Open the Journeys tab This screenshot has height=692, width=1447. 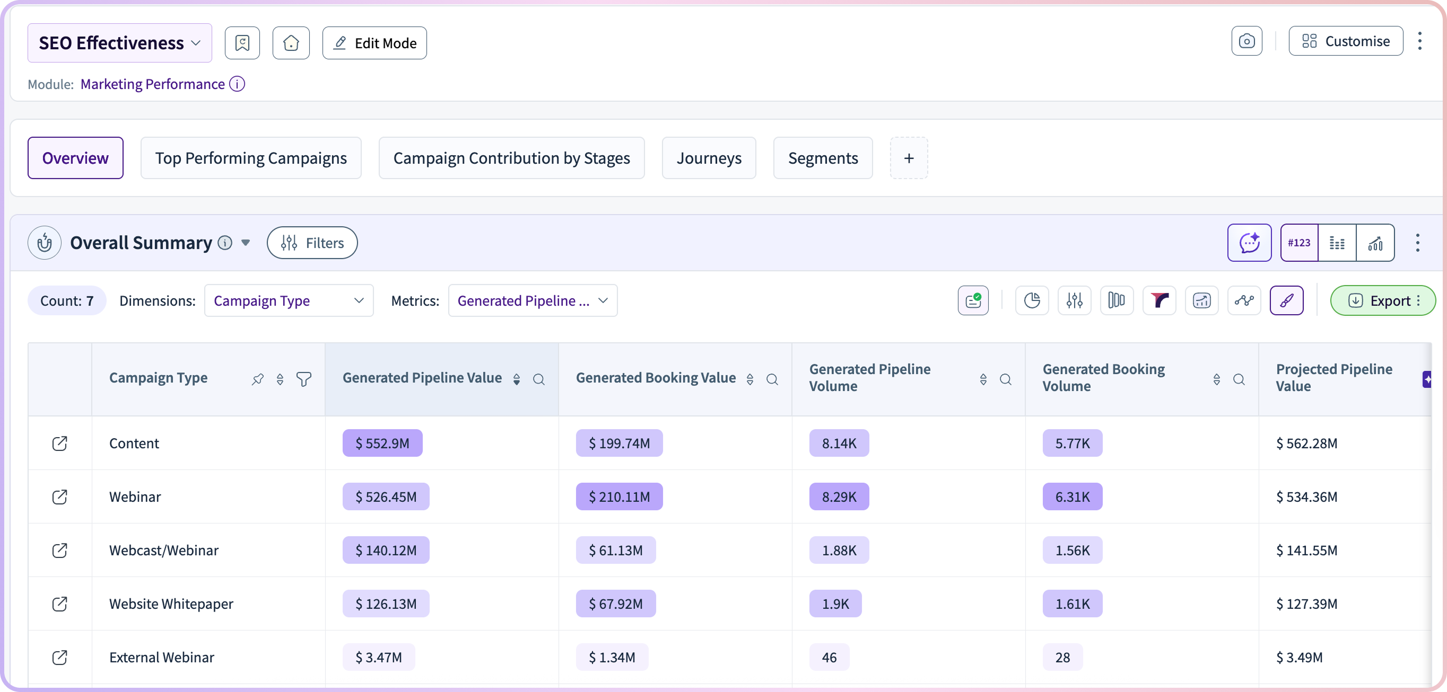[x=708, y=158]
